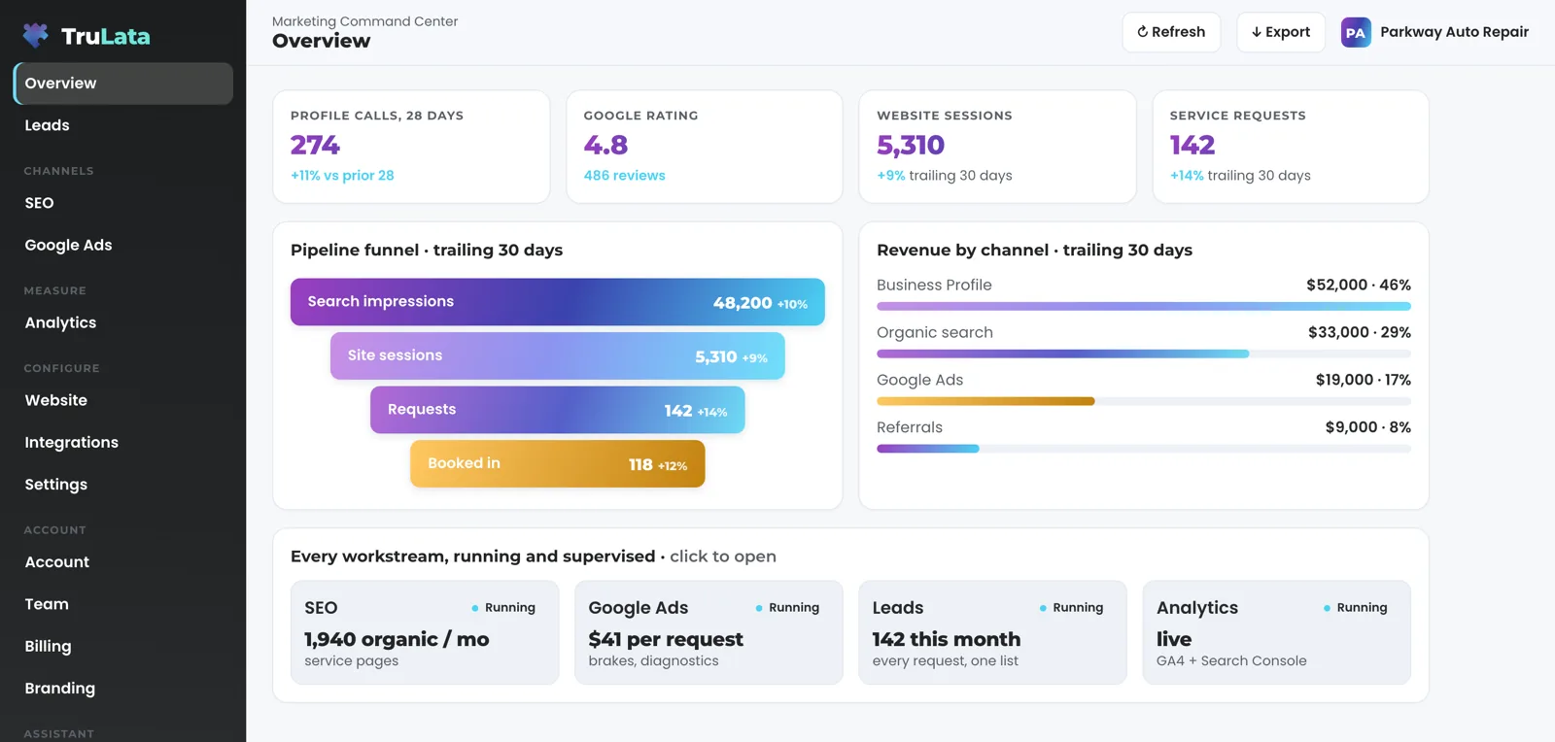Open the Leads workstream card

click(992, 632)
